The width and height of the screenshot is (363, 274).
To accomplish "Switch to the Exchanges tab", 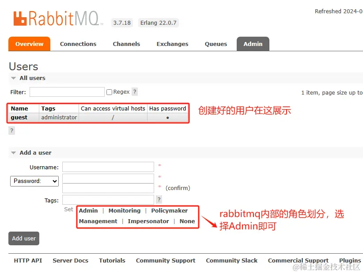I will click(x=173, y=44).
